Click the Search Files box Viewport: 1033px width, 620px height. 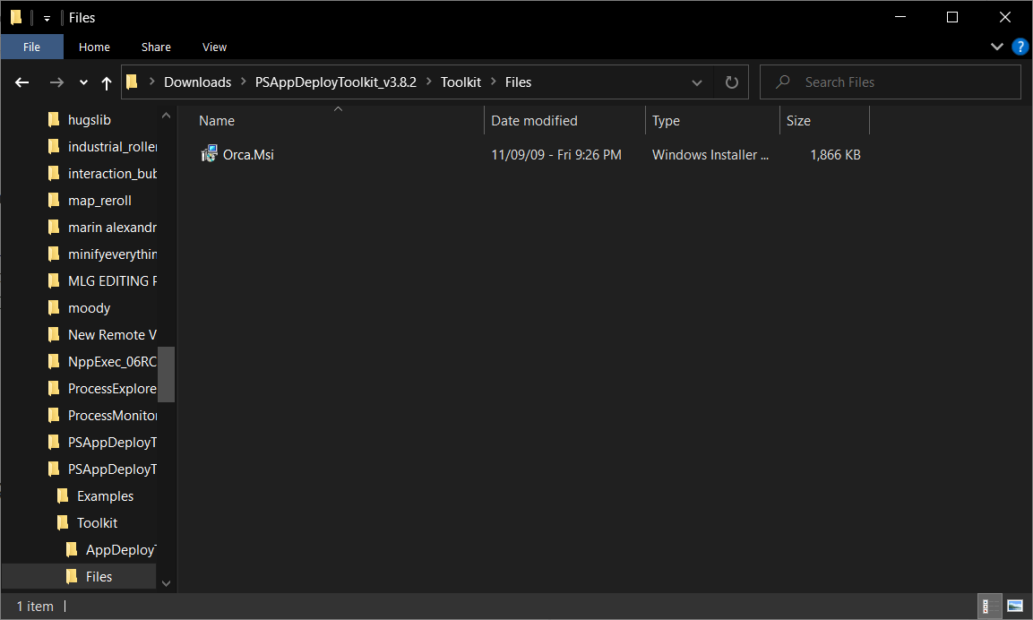[x=890, y=82]
